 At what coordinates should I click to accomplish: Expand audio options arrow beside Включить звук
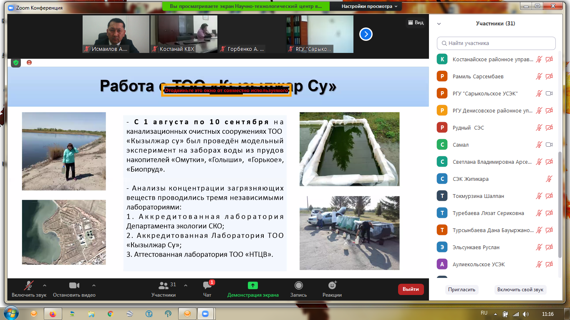pyautogui.click(x=45, y=285)
